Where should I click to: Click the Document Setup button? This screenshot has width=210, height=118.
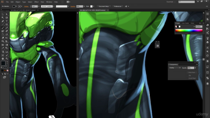click(x=104, y=7)
